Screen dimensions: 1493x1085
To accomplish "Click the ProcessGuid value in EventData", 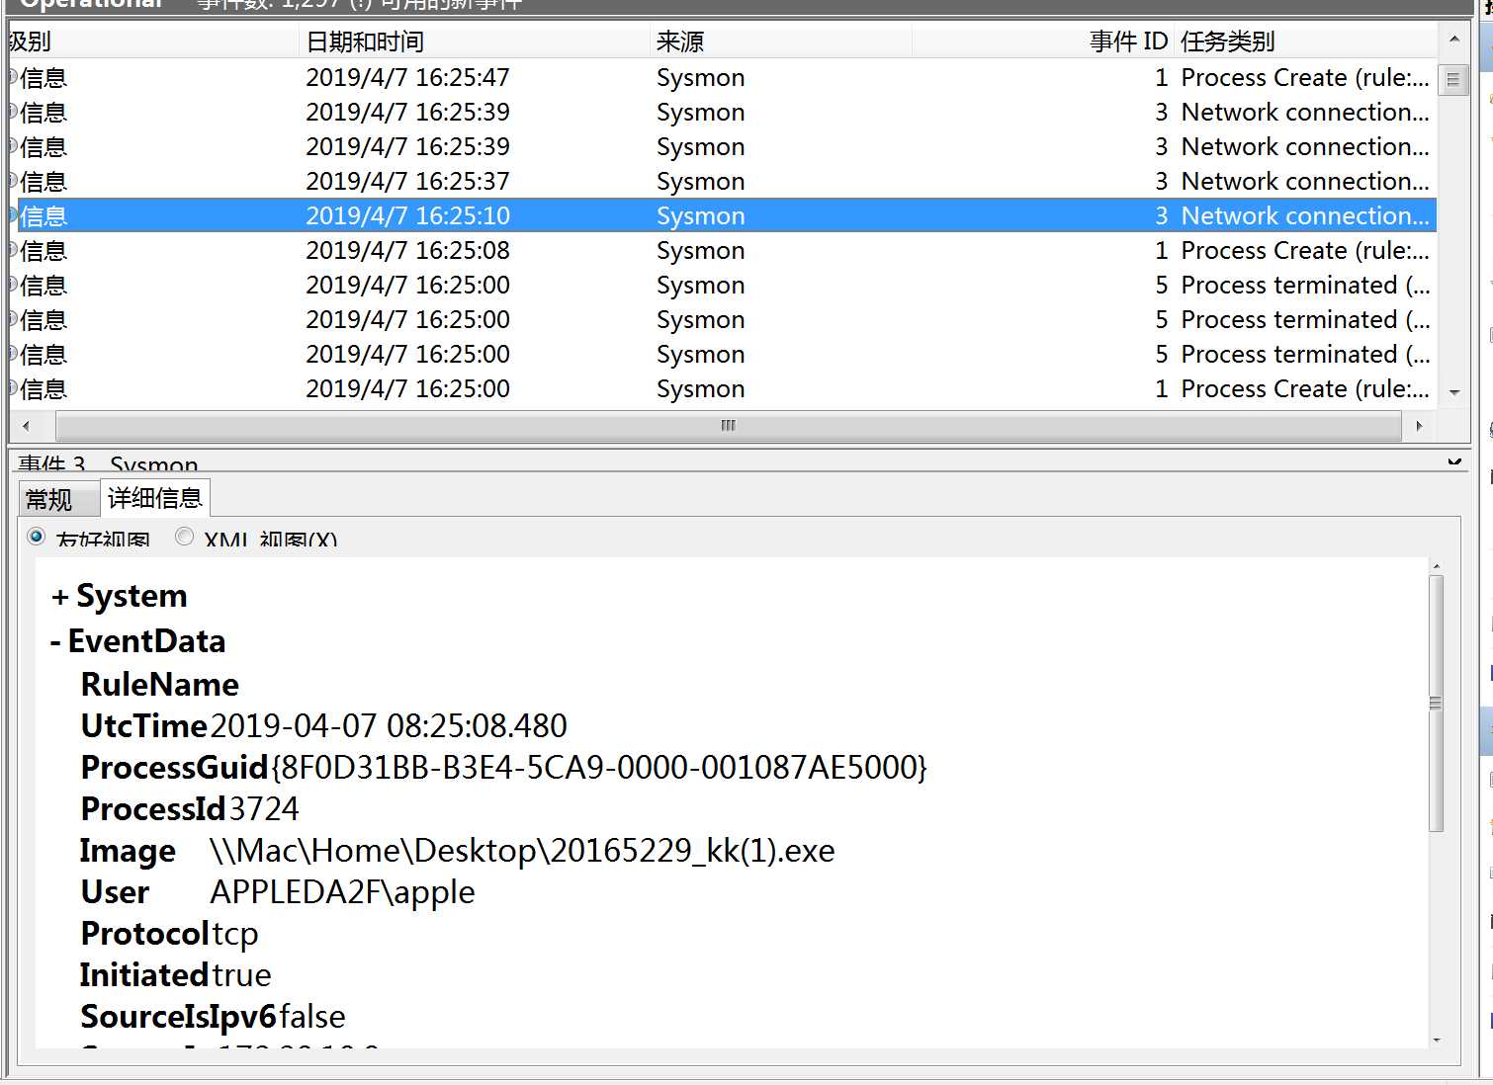I will [599, 768].
